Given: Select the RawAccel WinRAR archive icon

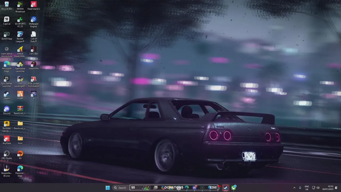Looking at the screenshot, I should [20, 110].
